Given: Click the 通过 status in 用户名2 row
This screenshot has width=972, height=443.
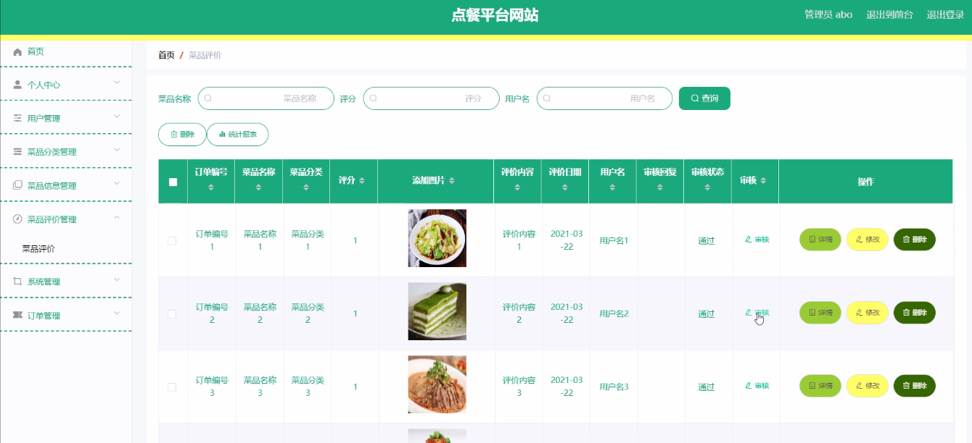Looking at the screenshot, I should click(707, 314).
